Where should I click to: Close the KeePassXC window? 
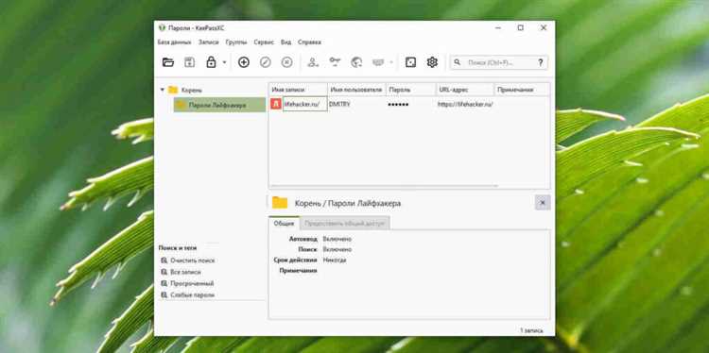pos(544,28)
